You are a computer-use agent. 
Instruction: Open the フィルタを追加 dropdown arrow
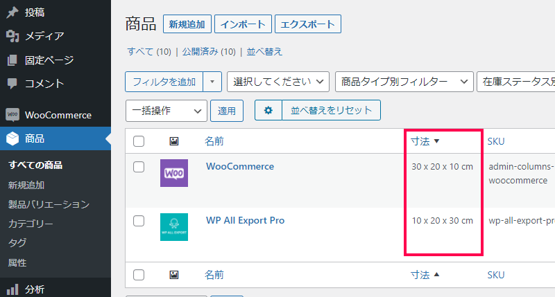[x=212, y=82]
